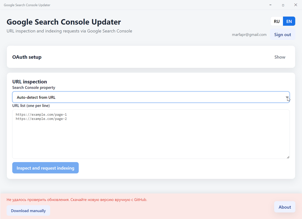Select the EN language option
Image resolution: width=302 pixels, height=219 pixels.
(289, 21)
